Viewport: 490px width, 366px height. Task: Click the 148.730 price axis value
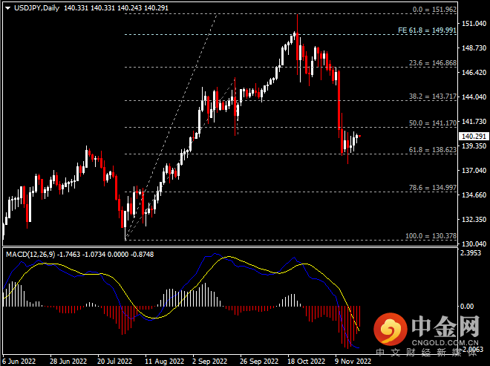click(474, 48)
